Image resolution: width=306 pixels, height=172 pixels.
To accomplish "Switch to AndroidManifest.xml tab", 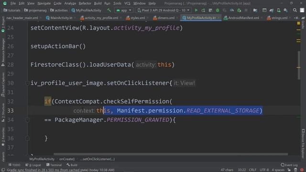I will point(243,18).
